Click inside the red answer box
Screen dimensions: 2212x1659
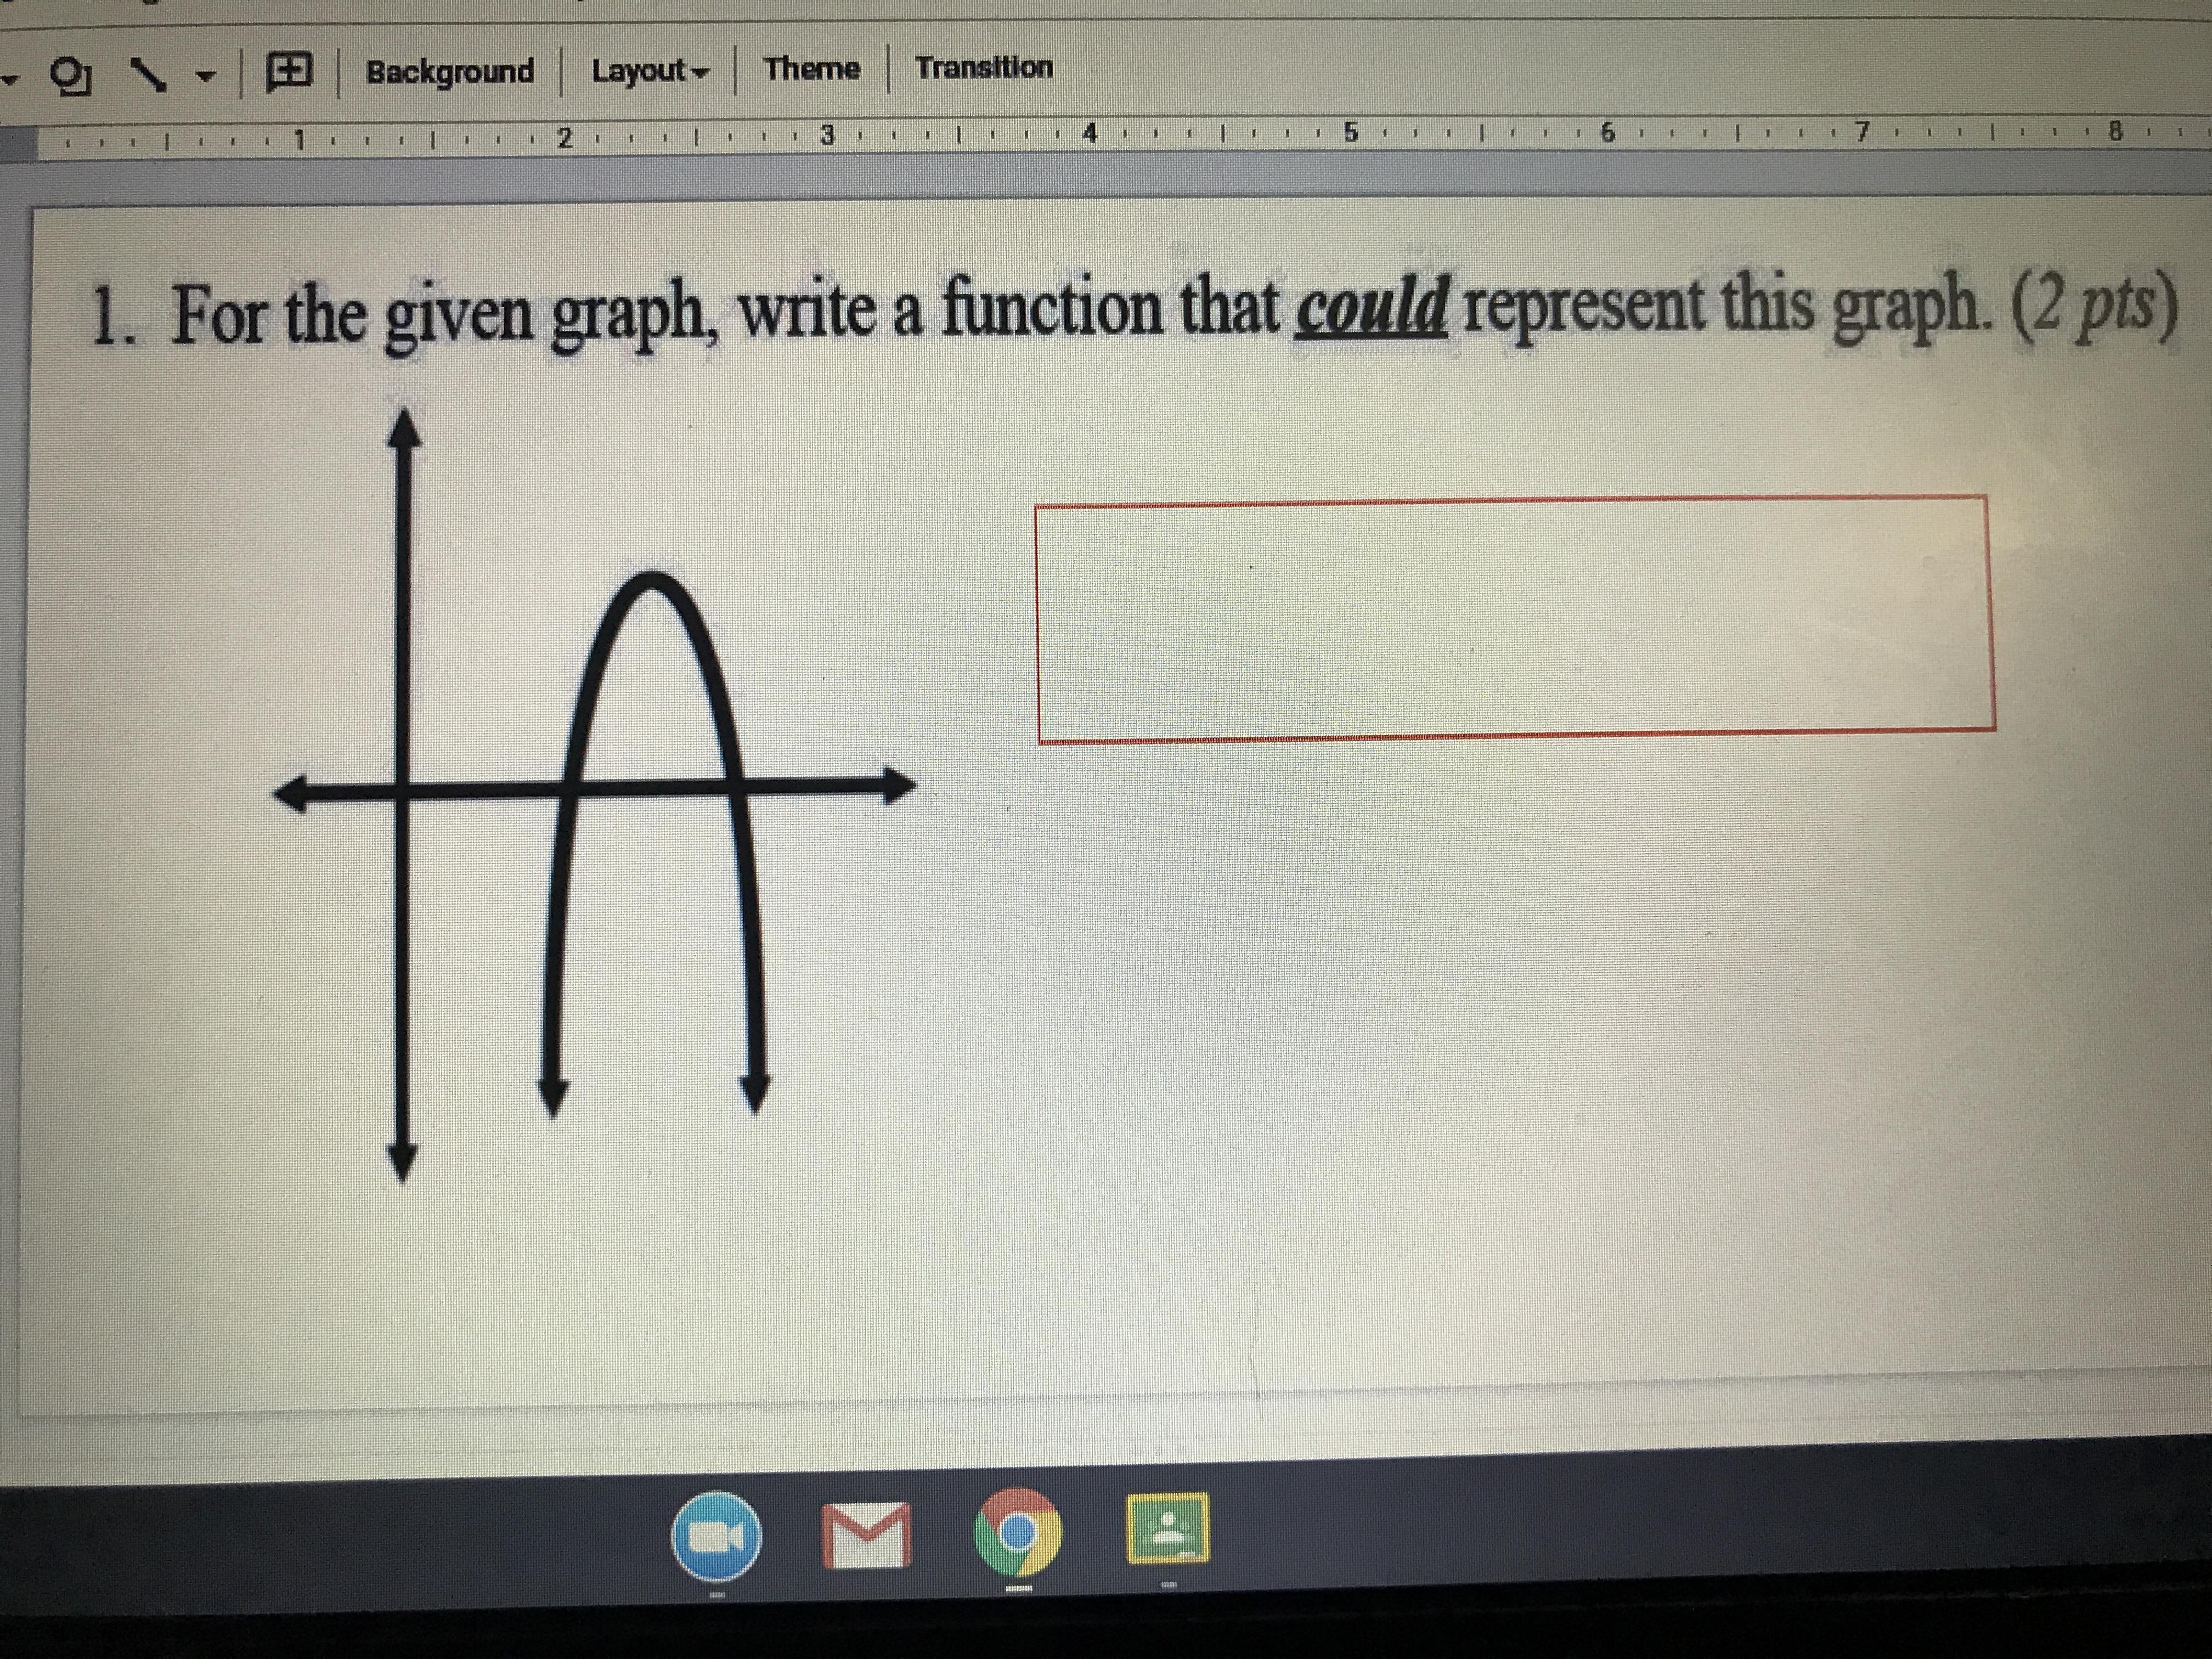pyautogui.click(x=1514, y=619)
